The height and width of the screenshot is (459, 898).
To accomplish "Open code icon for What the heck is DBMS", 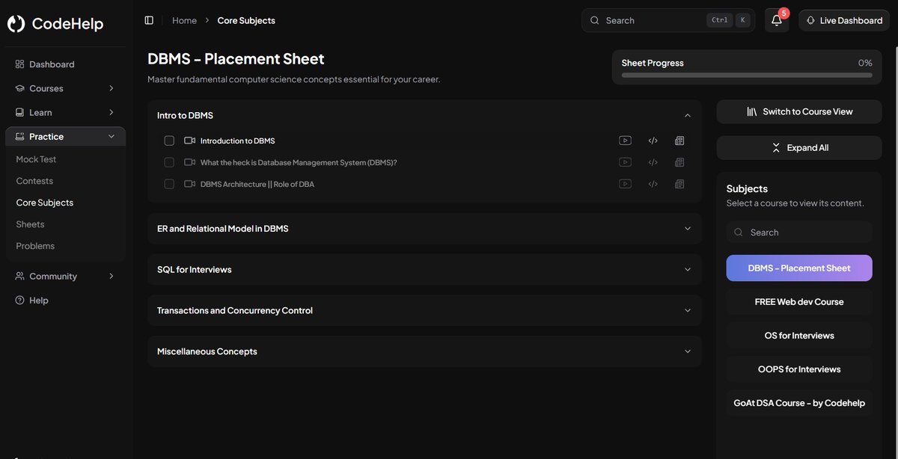I will coord(653,162).
